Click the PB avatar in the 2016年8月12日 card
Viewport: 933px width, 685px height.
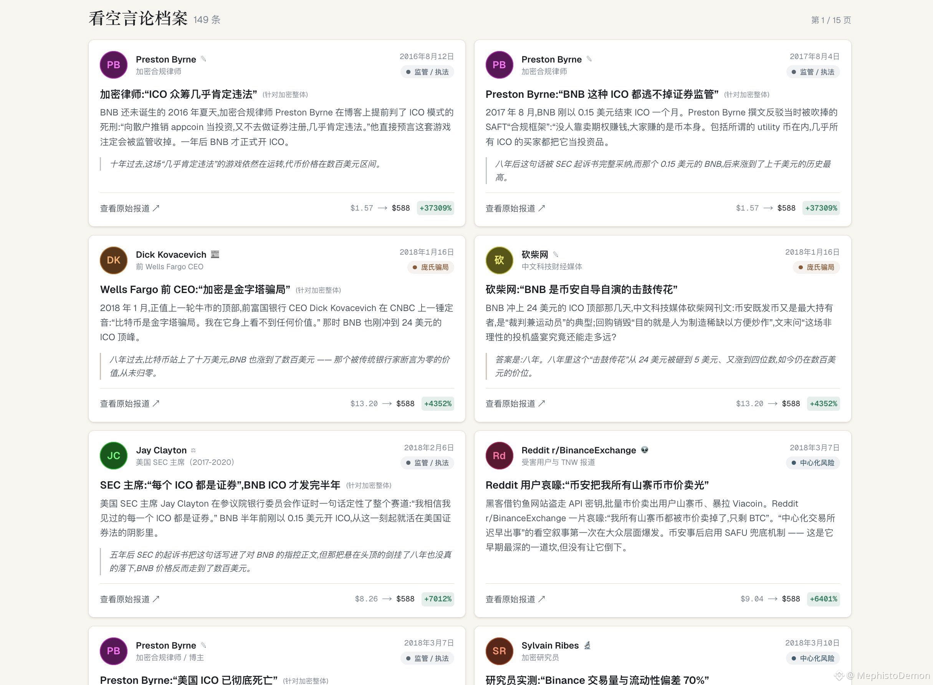[x=113, y=65]
